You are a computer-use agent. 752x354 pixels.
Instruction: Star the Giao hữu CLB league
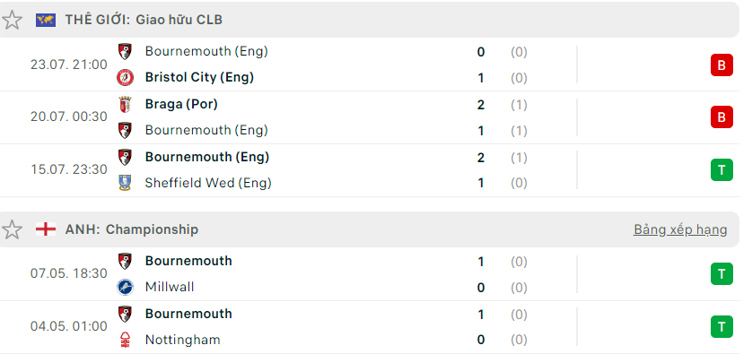pos(12,20)
